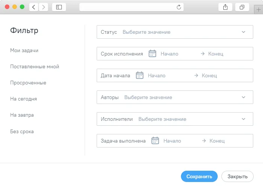Select the Мои задачи filter
The width and height of the screenshot is (263, 188).
tap(24, 50)
